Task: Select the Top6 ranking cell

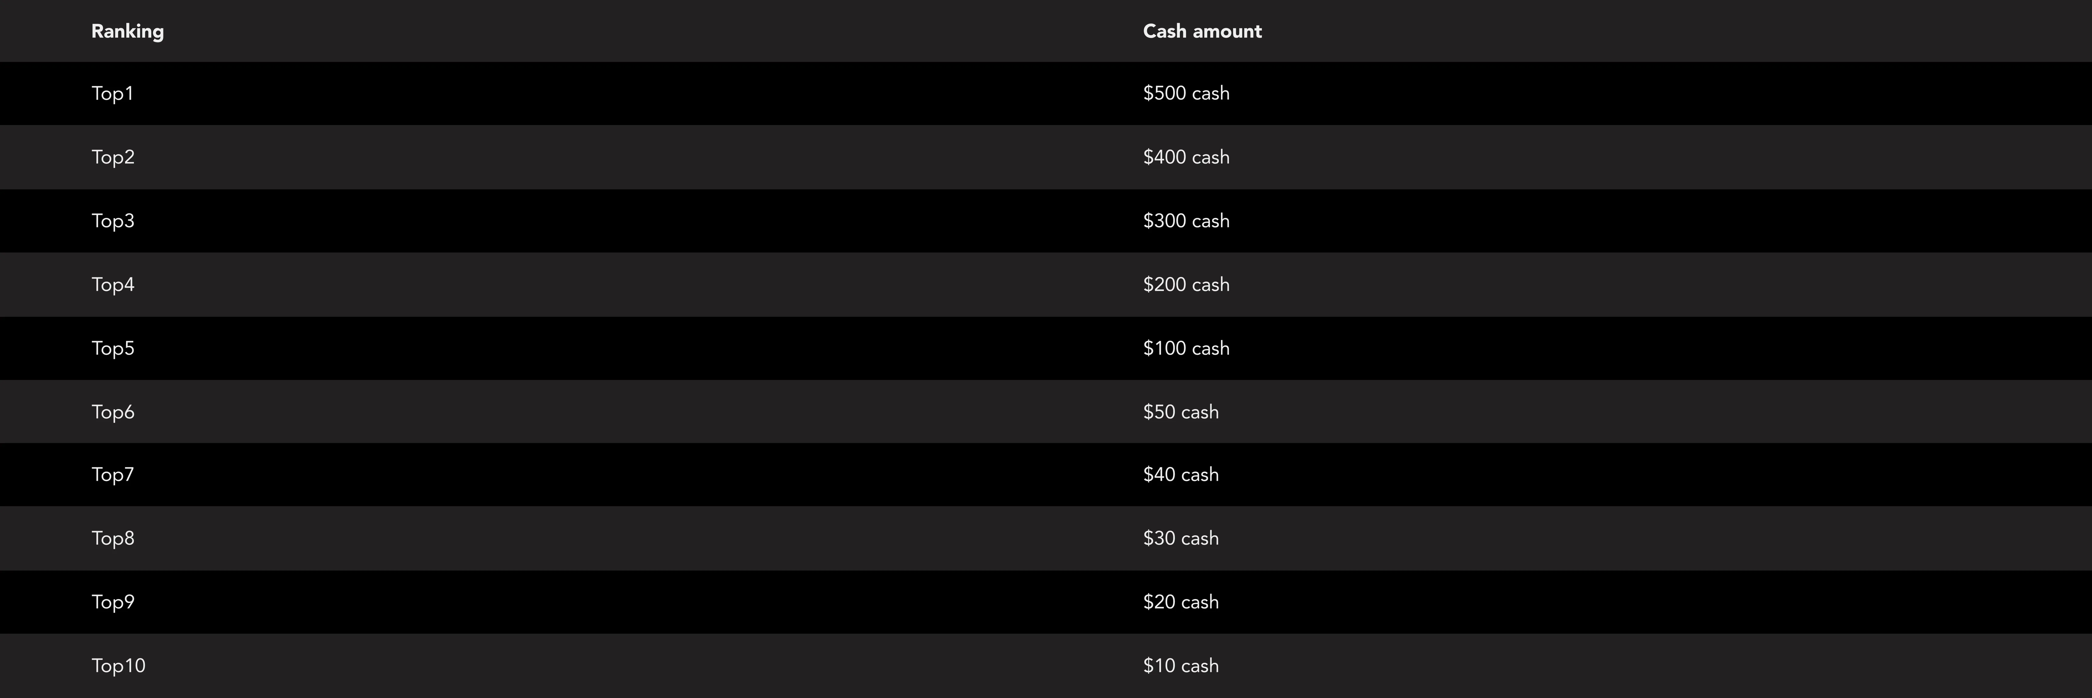Action: click(x=113, y=412)
